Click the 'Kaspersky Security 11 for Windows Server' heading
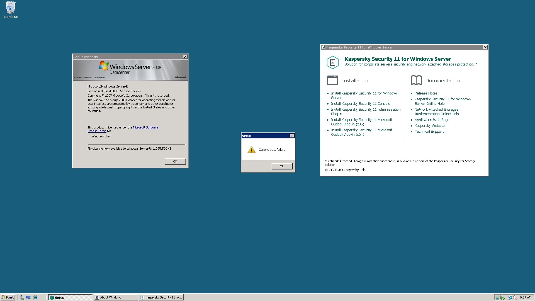Image resolution: width=535 pixels, height=301 pixels. click(x=398, y=59)
